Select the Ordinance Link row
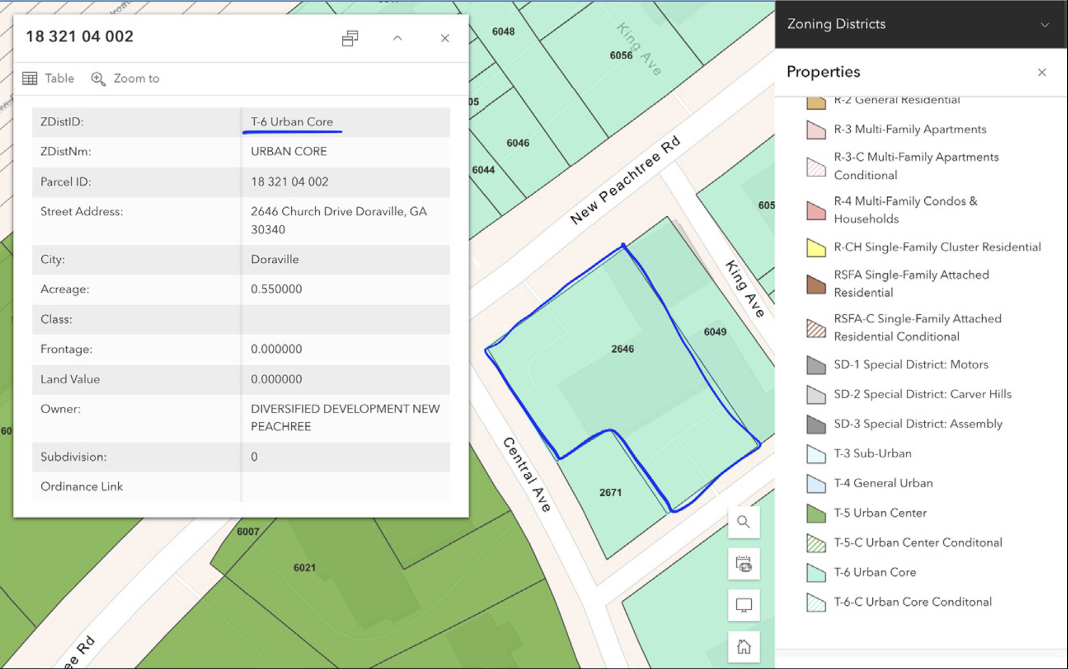 tap(82, 487)
